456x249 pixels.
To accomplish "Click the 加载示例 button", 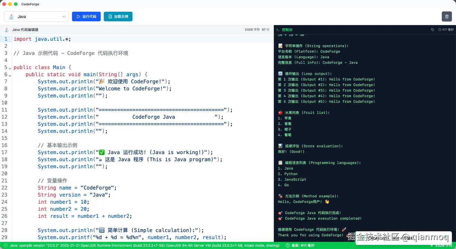I will 118,16.
